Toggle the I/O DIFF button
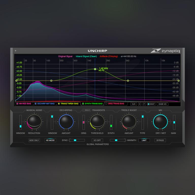The height and width of the screenshot is (195, 195). click(97, 140)
